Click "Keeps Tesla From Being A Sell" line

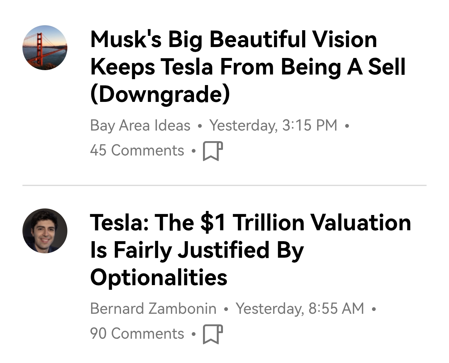click(248, 67)
